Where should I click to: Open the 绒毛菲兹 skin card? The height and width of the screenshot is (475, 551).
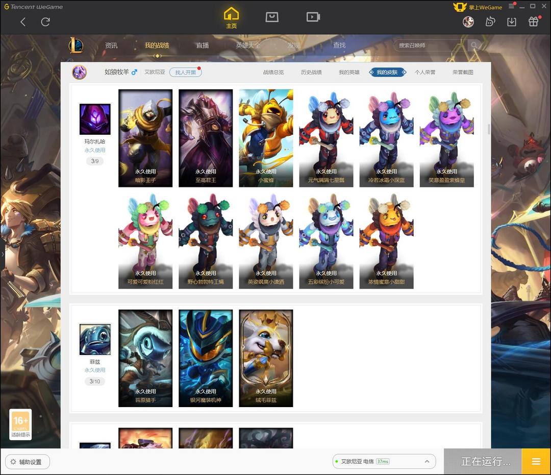point(266,358)
